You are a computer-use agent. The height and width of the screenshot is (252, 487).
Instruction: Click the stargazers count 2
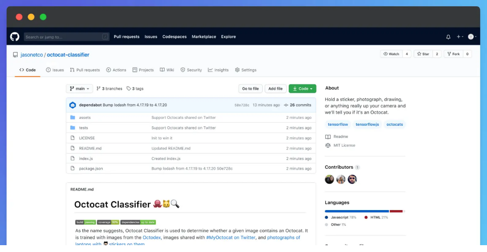[x=437, y=54]
